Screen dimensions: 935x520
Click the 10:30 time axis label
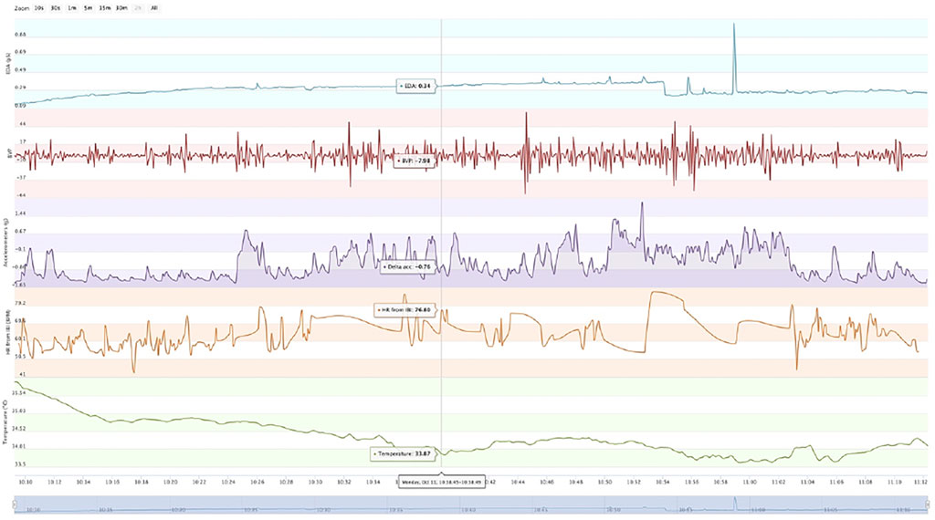coord(315,482)
